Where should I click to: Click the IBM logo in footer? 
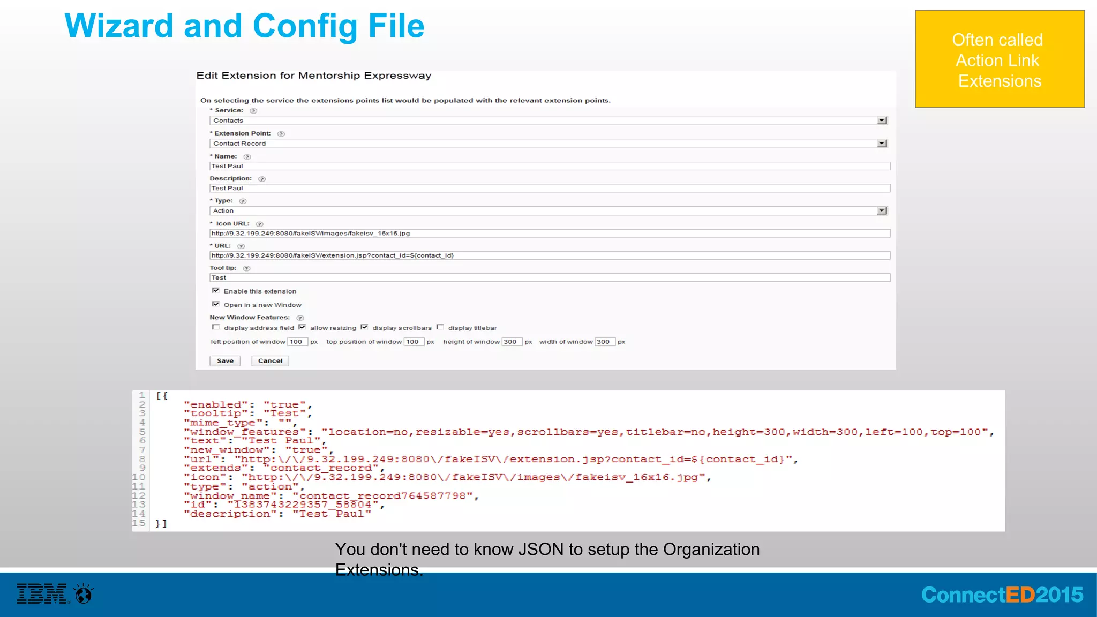(x=42, y=594)
